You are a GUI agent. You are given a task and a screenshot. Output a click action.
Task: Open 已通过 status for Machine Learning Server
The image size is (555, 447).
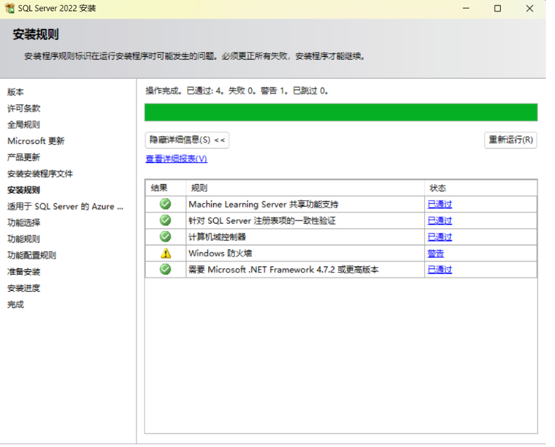[440, 205]
